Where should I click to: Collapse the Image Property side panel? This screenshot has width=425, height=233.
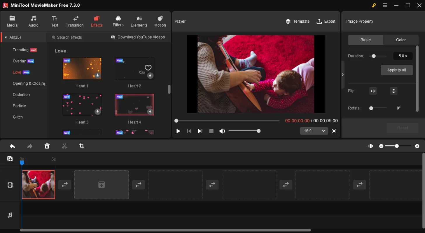click(343, 75)
